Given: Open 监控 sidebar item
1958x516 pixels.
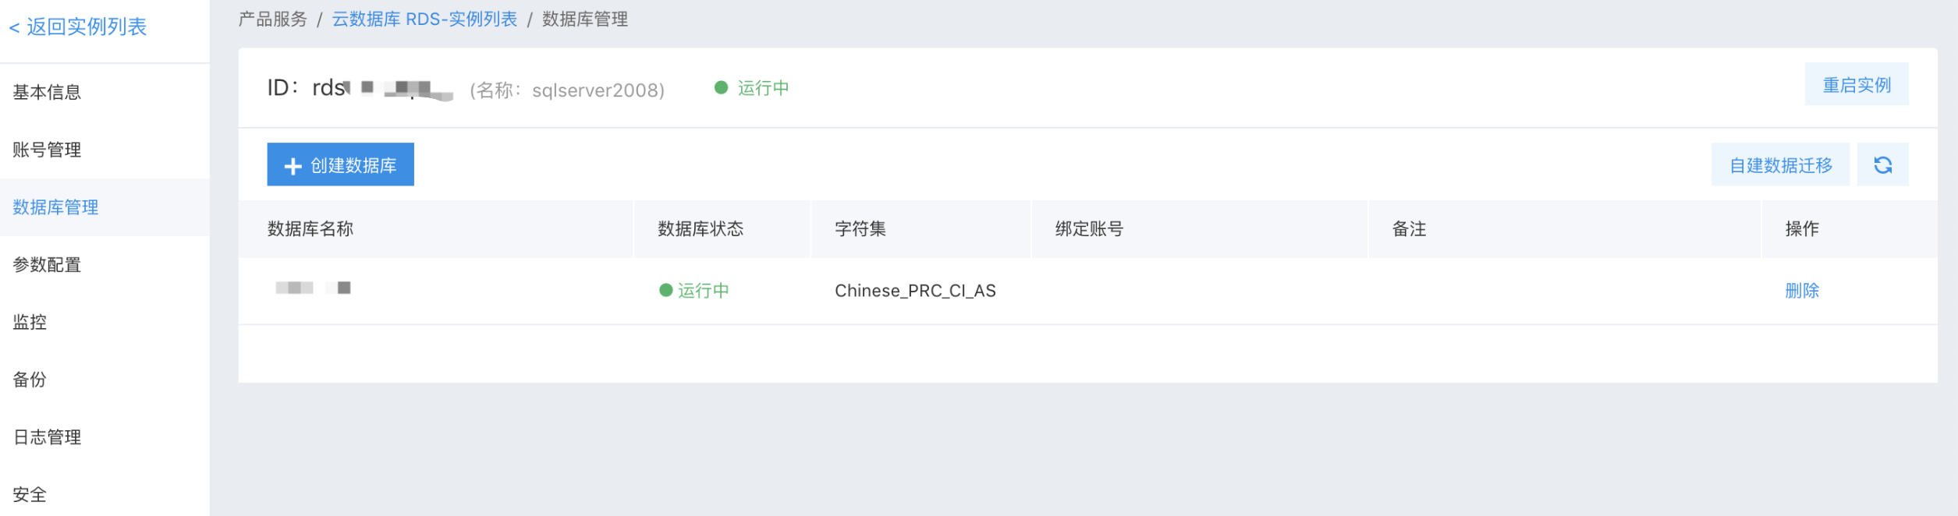Looking at the screenshot, I should point(30,322).
